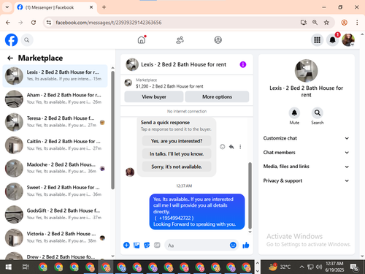Attach a photo with the image icon
This screenshot has height=274, width=365.
pos(137,245)
